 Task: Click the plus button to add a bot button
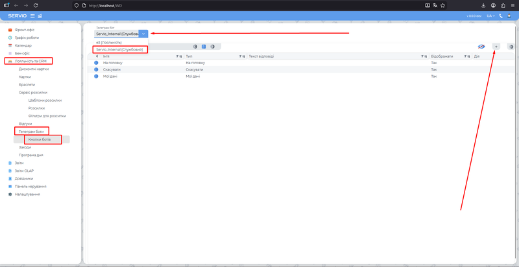coord(496,47)
